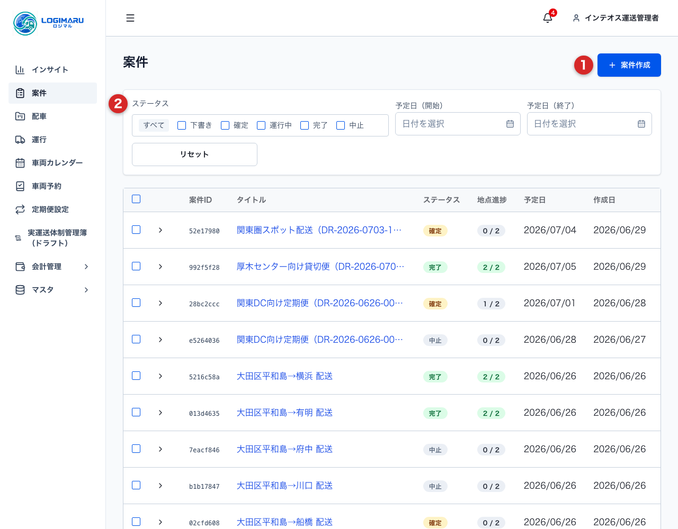Click the 作成日 column header
This screenshot has height=529, width=678.
point(604,200)
